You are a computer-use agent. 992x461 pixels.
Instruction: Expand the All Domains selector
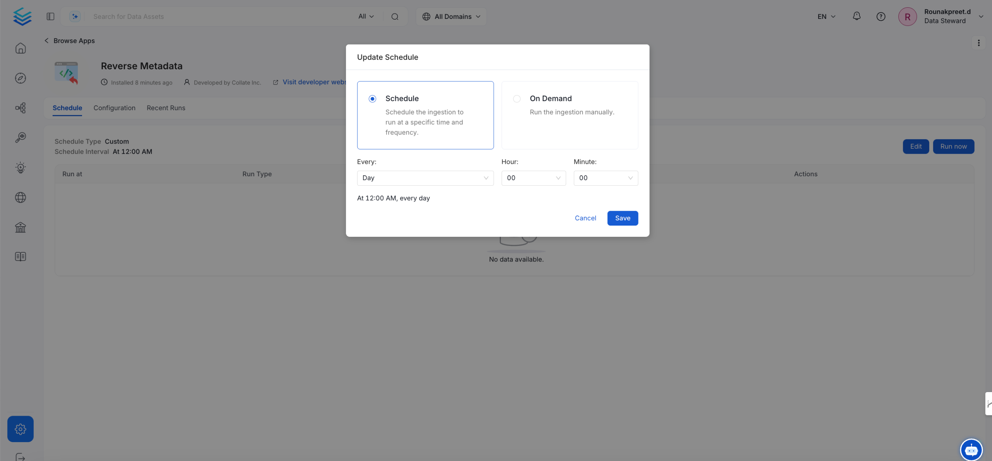click(451, 17)
